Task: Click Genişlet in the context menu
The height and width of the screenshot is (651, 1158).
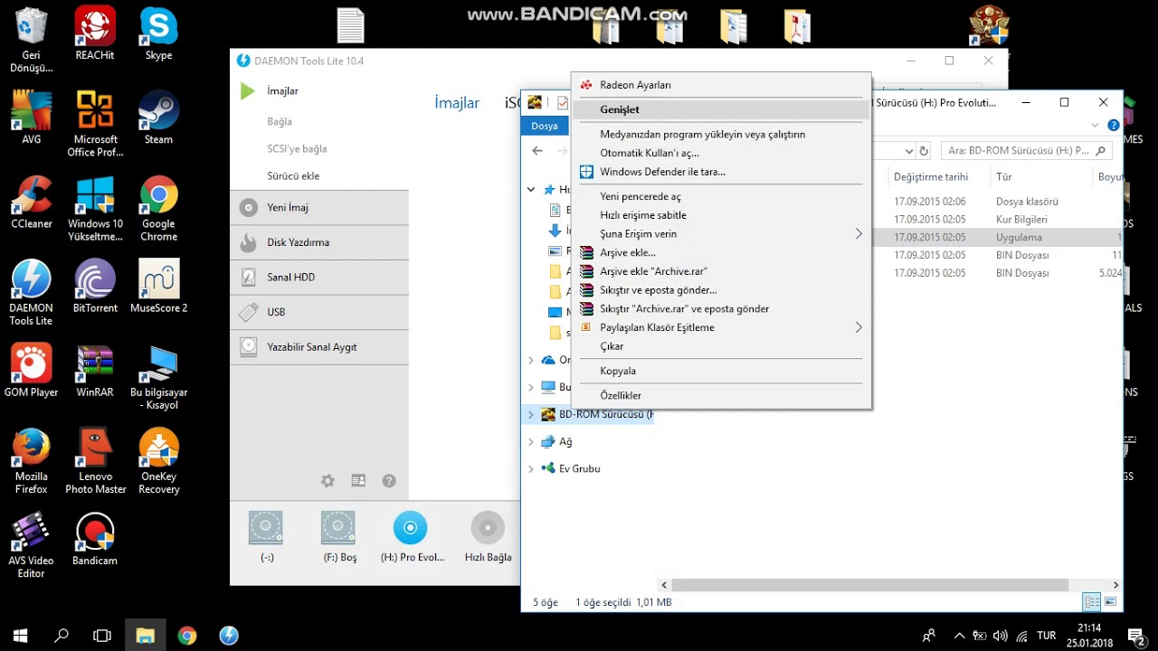Action: [x=722, y=109]
